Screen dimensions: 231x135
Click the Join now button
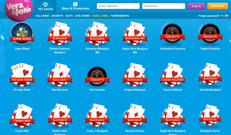(217, 6)
